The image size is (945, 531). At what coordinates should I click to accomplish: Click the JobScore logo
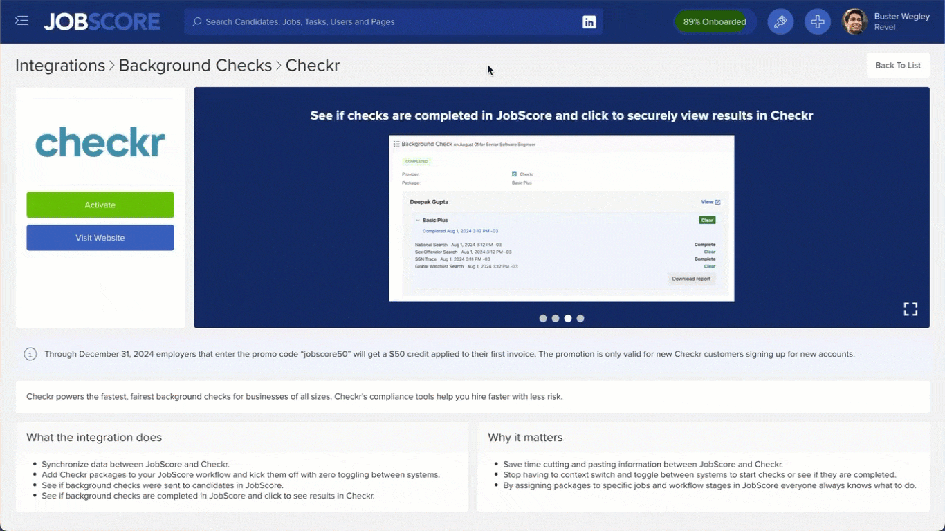(101, 21)
